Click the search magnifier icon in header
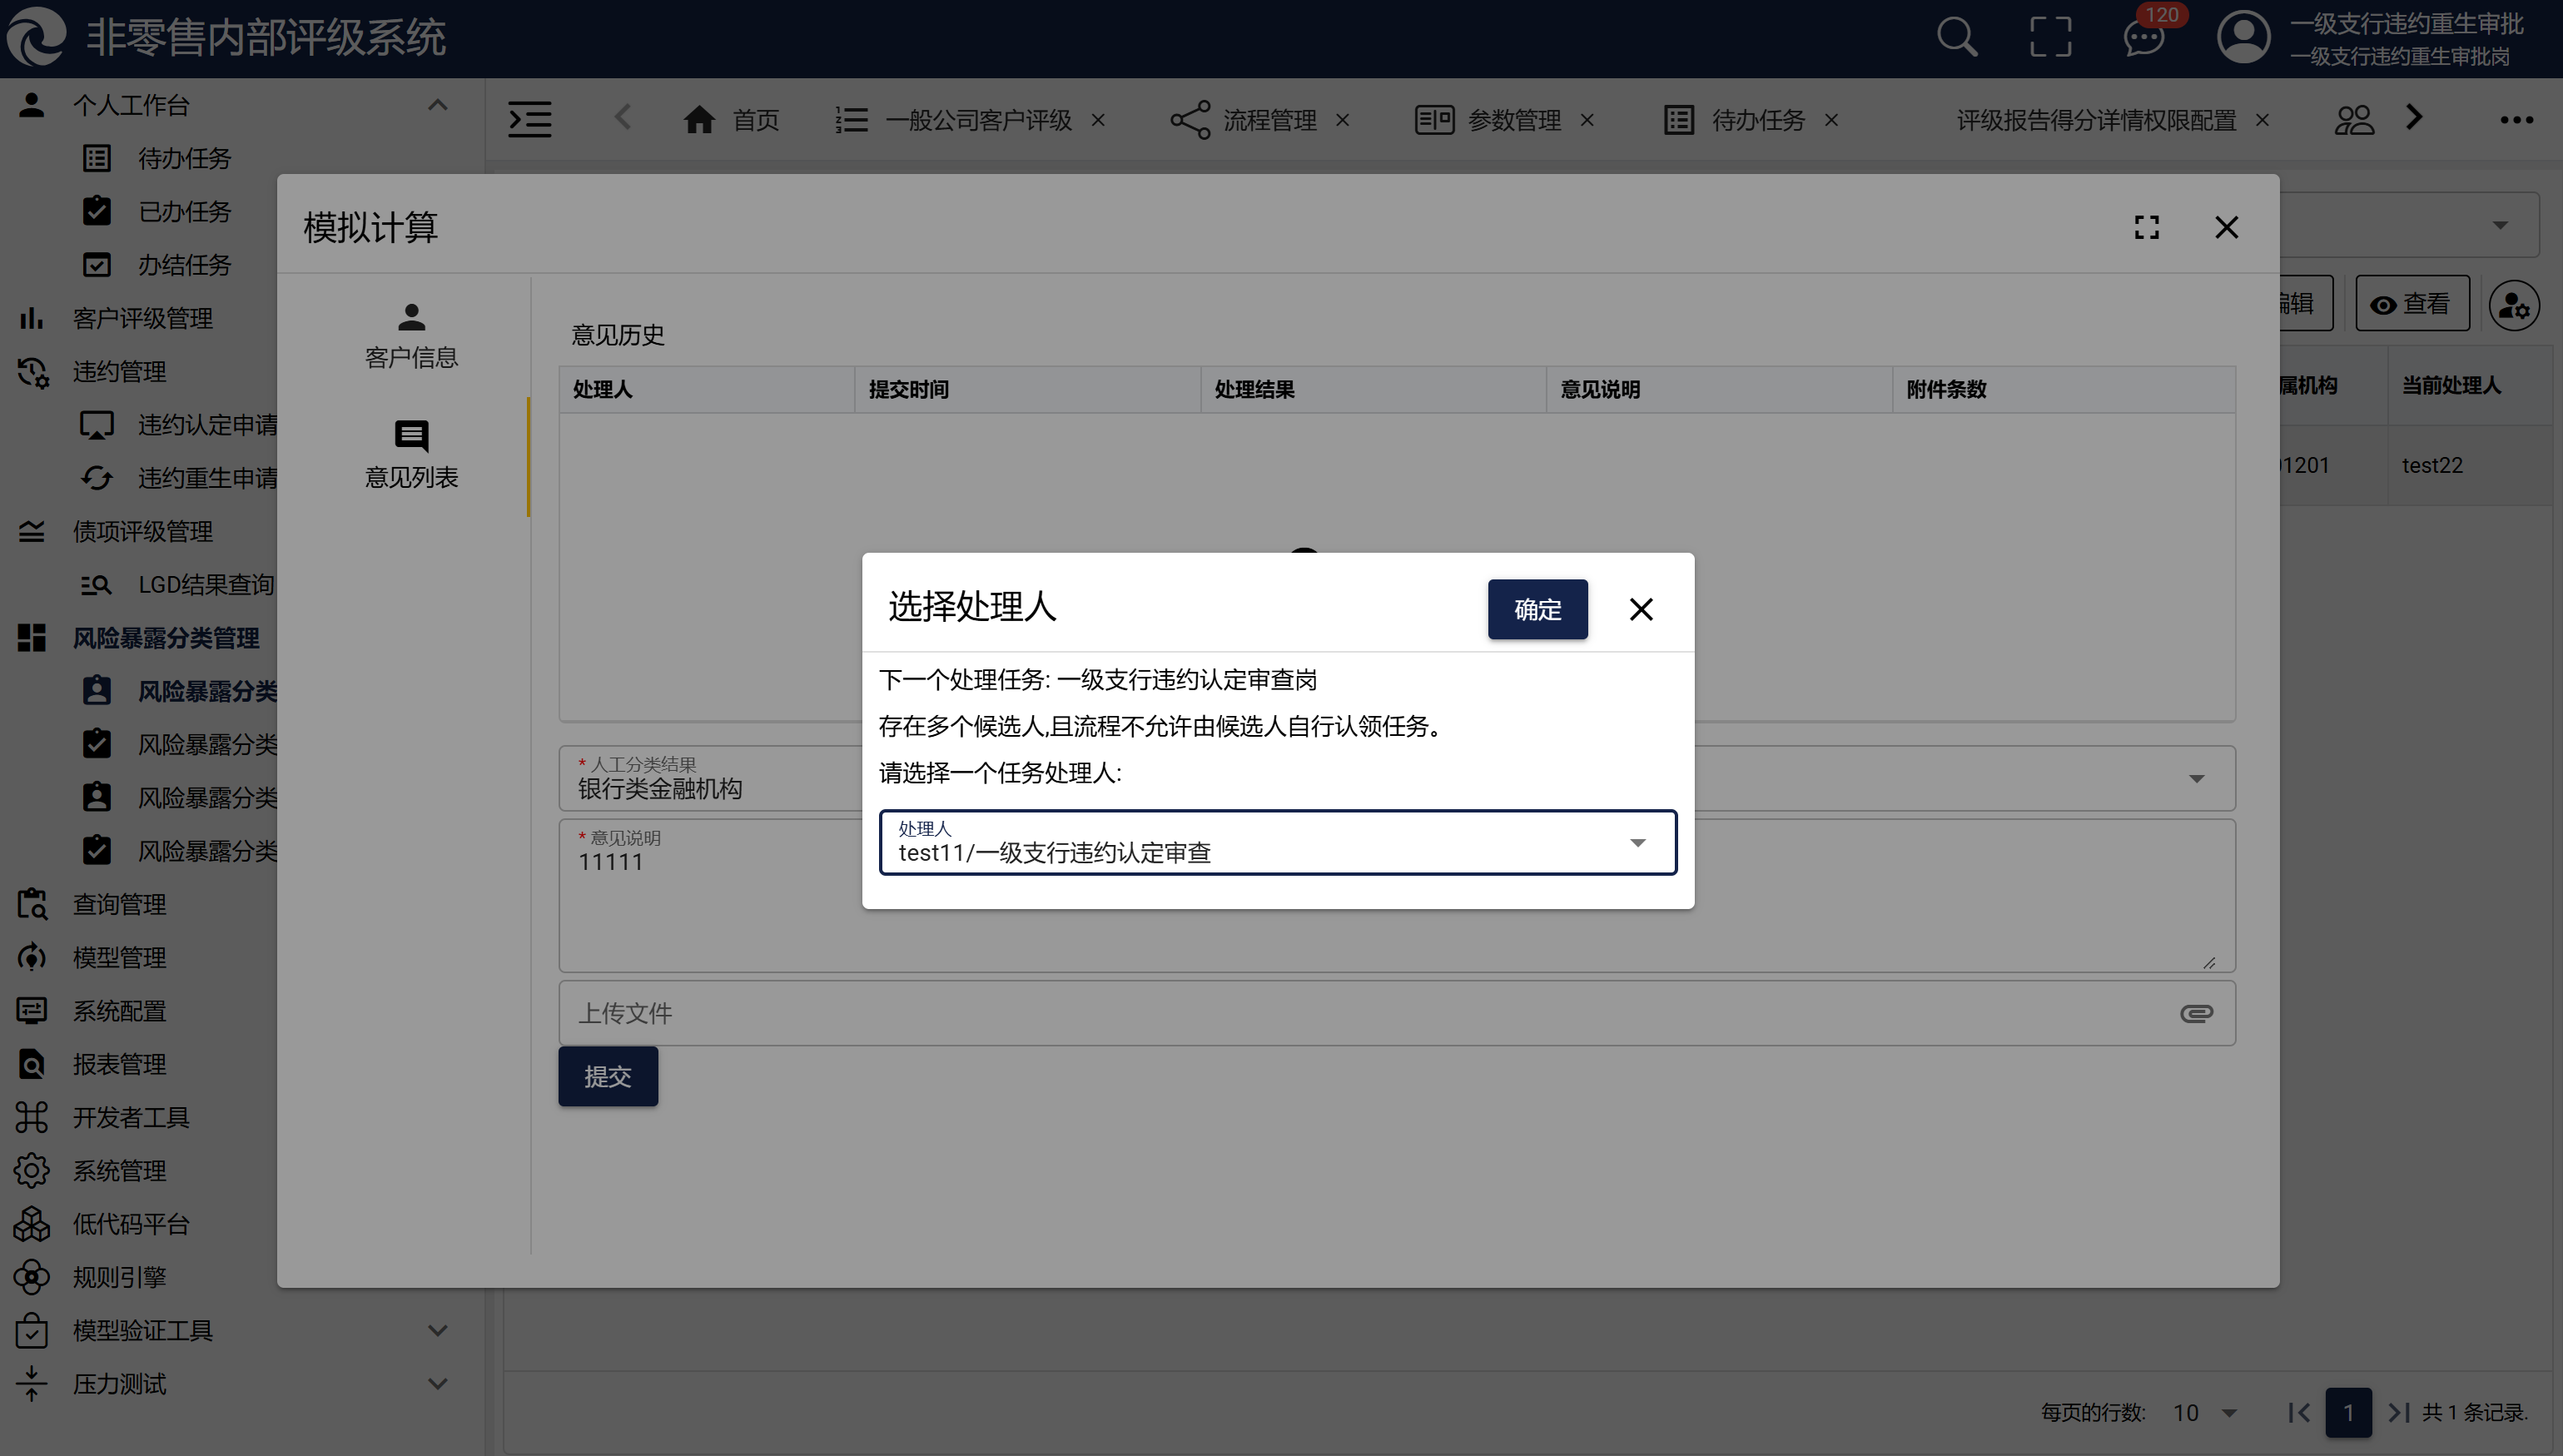The image size is (2563, 1456). click(1956, 38)
